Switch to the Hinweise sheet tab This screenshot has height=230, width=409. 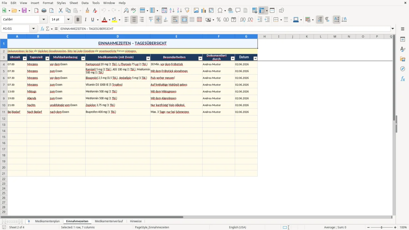click(136, 221)
